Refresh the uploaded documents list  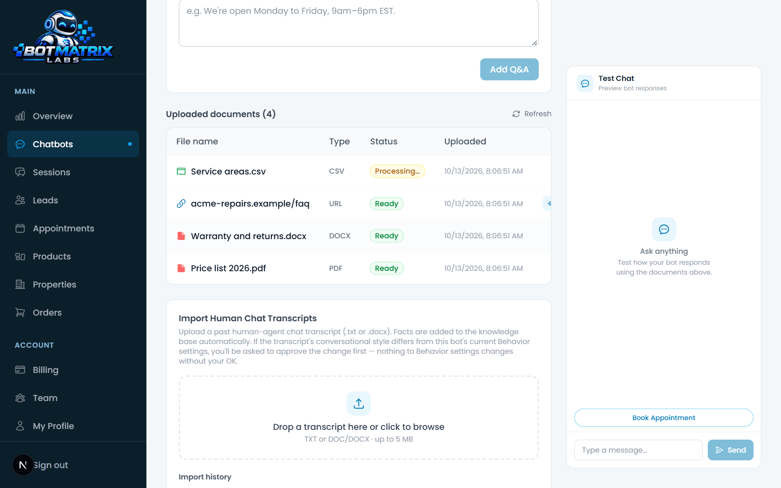pos(532,114)
